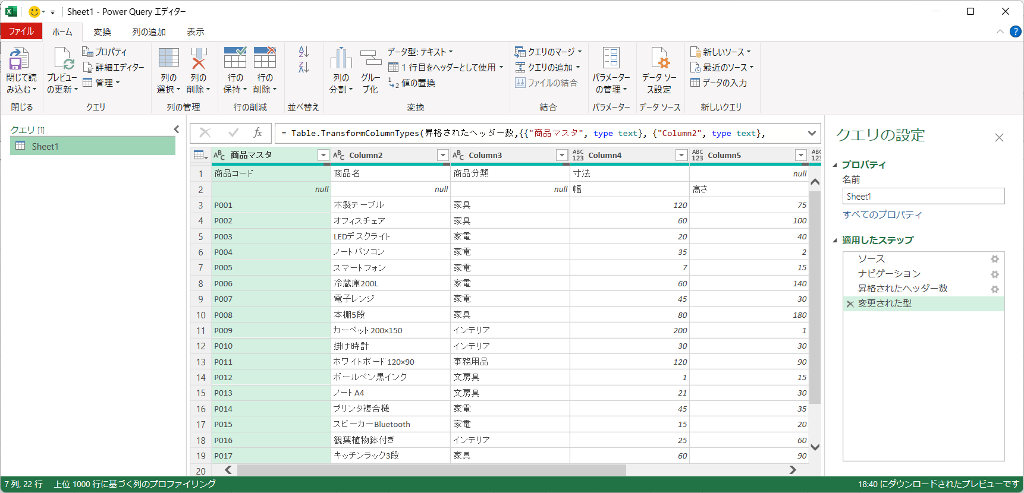Viewport: 1024px width, 493px height.
Task: Expand the formula bar with the chevron
Action: coord(812,133)
